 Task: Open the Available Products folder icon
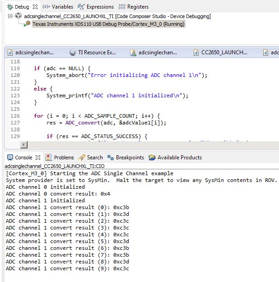click(152, 158)
